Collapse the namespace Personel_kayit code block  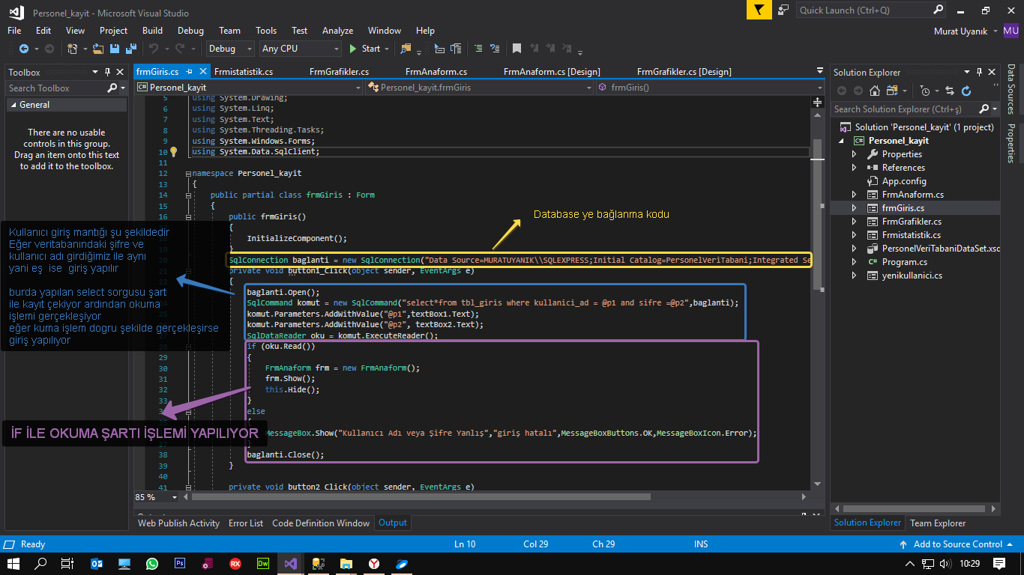[x=187, y=173]
